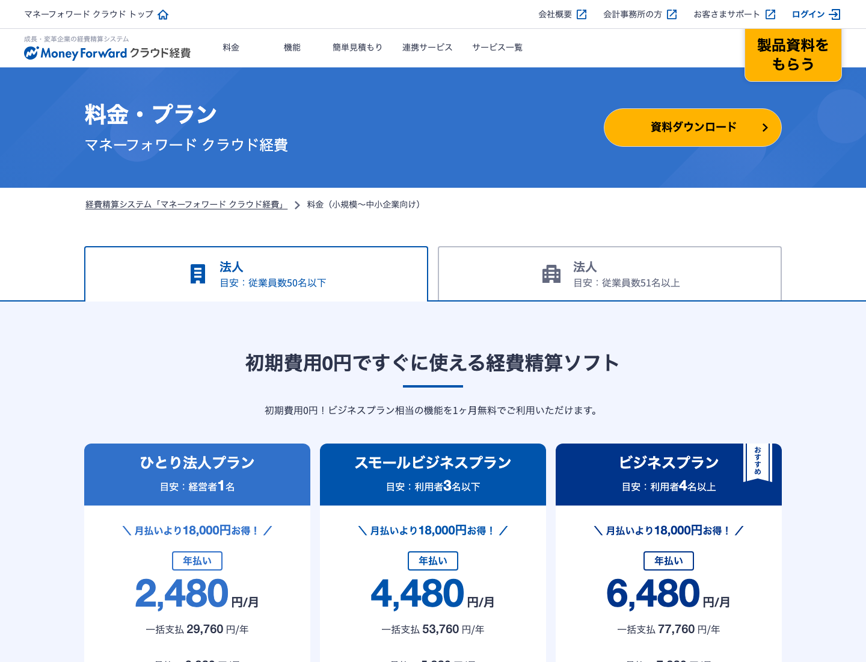Click heading 初期費用0円ですぐに使える経費精算ソフト
This screenshot has height=662, width=866.
pos(433,363)
